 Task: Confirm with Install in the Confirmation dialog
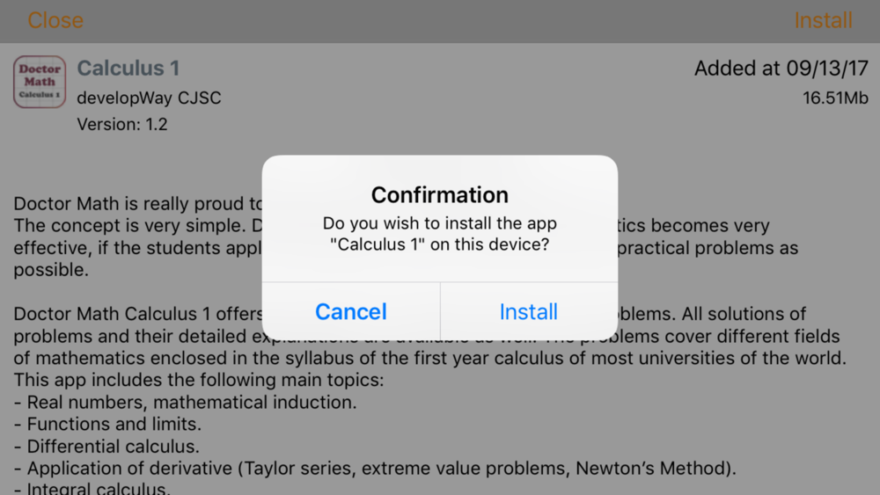(x=529, y=312)
